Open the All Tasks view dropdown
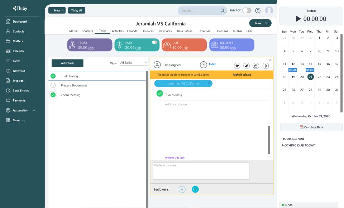The width and height of the screenshot is (344, 208). (133, 63)
